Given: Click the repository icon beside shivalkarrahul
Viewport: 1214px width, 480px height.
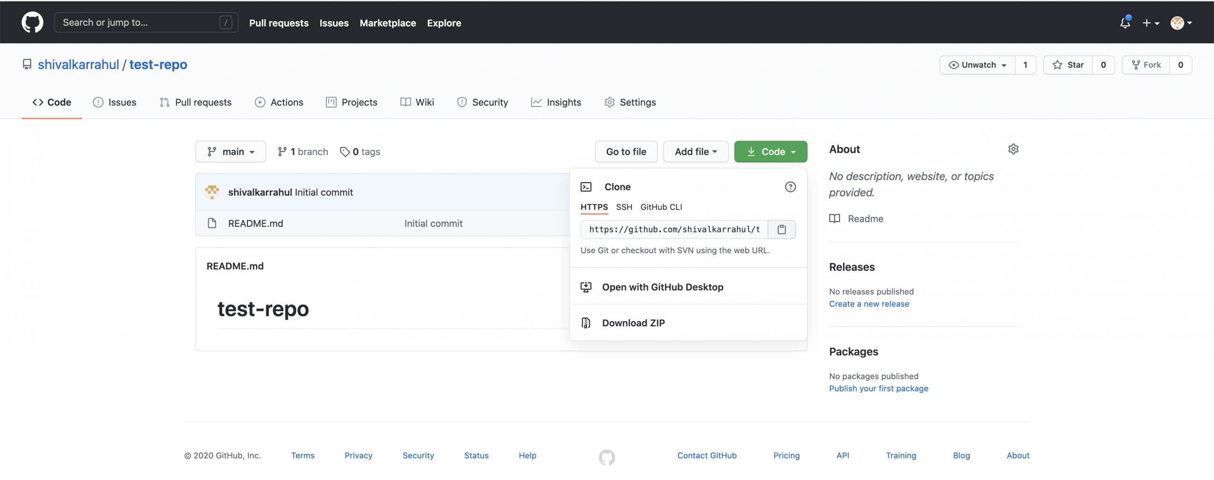Looking at the screenshot, I should click(x=28, y=64).
